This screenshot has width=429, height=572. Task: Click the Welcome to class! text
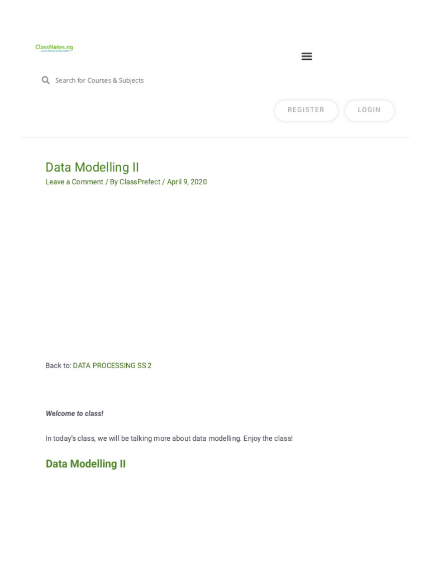[74, 414]
